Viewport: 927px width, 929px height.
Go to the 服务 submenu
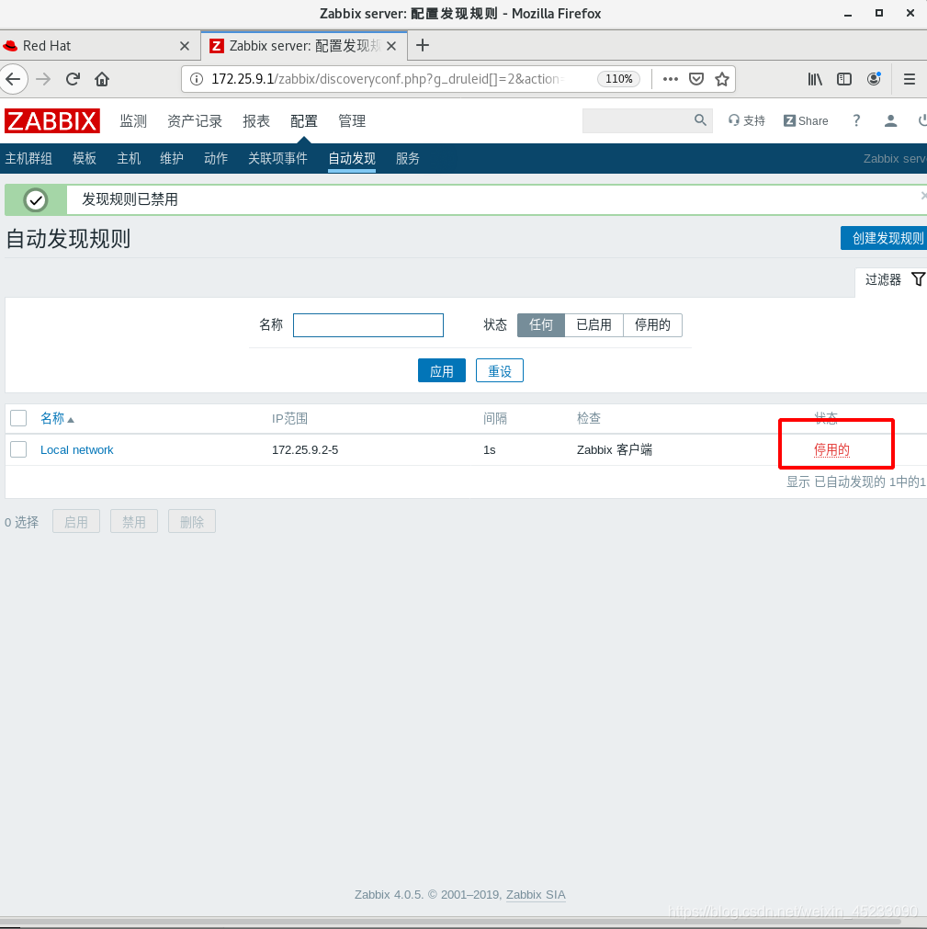[408, 158]
